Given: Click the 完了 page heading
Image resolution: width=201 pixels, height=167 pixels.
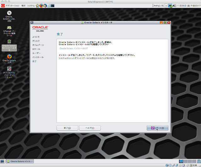Looking at the screenshot, I should pos(60,34).
